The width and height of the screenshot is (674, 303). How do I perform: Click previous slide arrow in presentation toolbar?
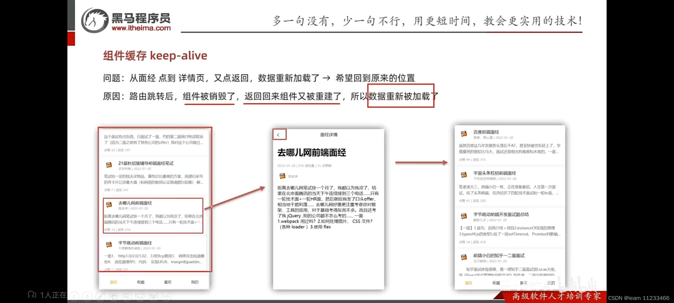[74, 296]
